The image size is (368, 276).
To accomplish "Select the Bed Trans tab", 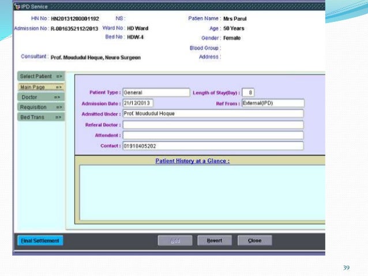I will [x=41, y=117].
